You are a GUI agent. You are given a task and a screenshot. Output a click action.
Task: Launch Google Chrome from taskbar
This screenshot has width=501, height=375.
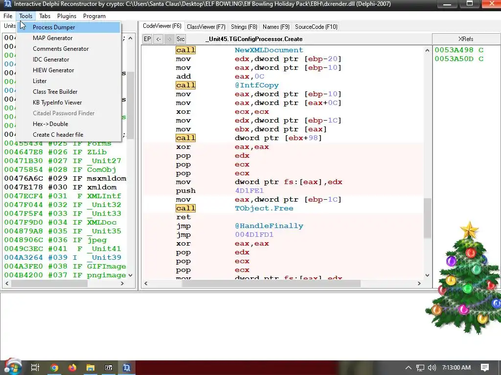coord(54,368)
